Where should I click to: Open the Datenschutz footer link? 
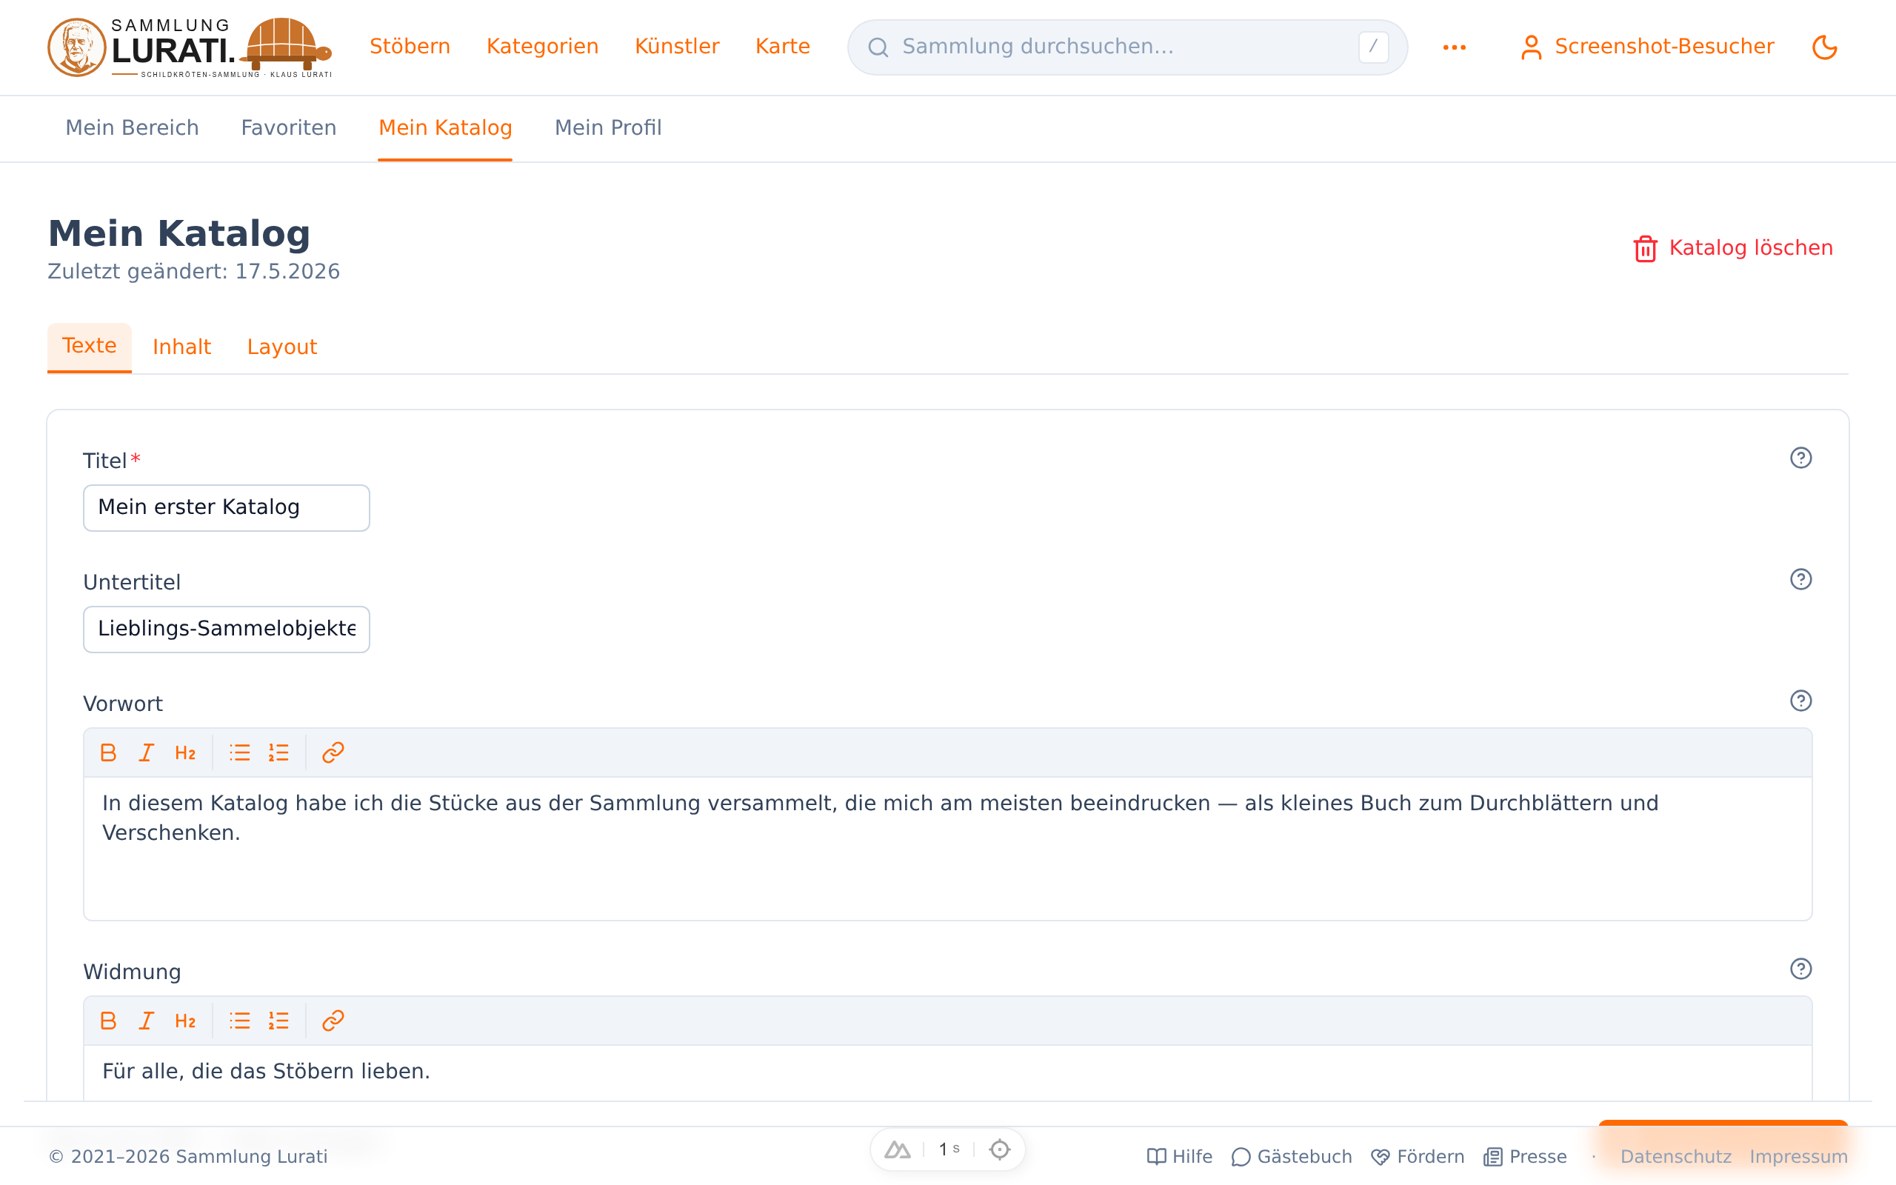point(1676,1158)
